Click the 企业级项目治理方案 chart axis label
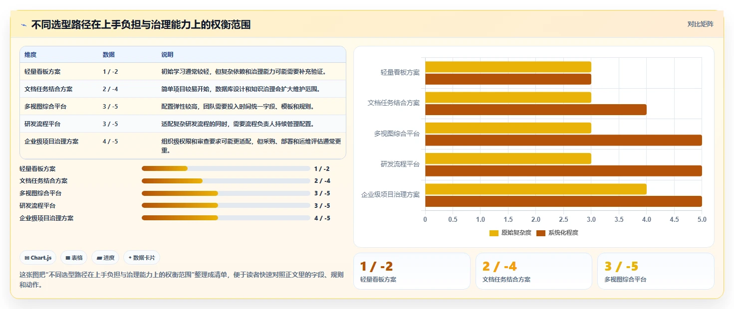The width and height of the screenshot is (734, 309). coord(391,195)
